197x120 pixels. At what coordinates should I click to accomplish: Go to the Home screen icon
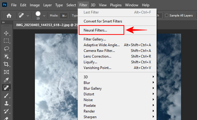point(9,16)
